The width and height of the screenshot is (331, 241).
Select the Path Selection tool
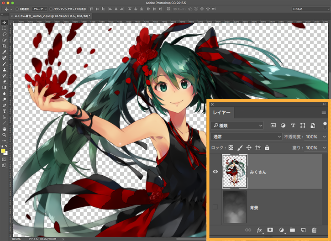4,117
